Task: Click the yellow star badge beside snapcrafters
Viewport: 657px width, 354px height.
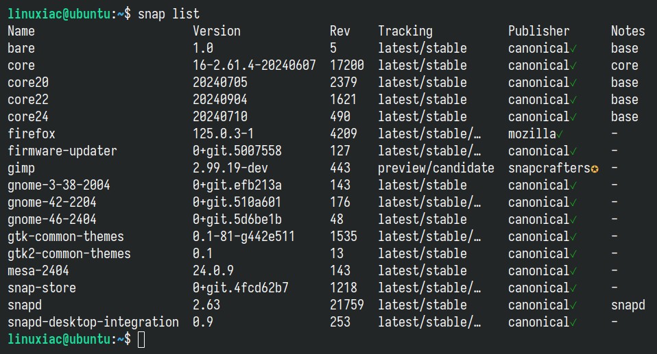Action: coord(594,168)
